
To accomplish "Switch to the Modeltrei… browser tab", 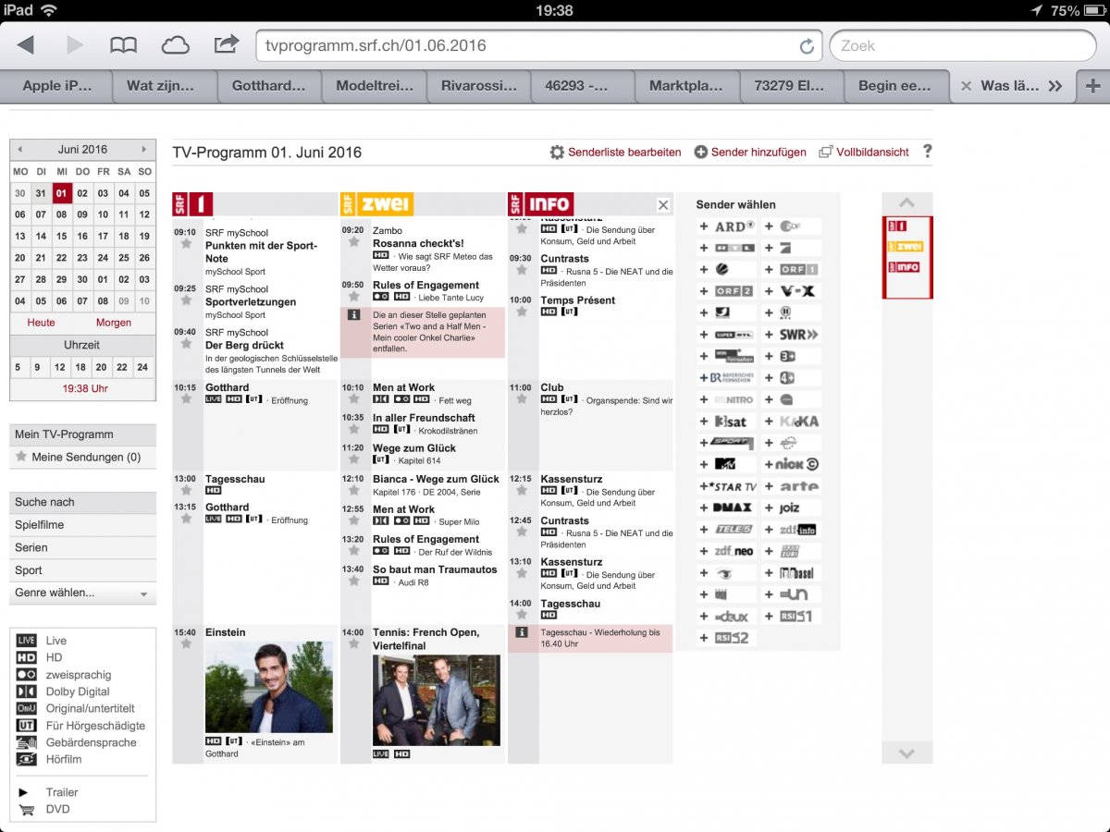I will point(375,86).
